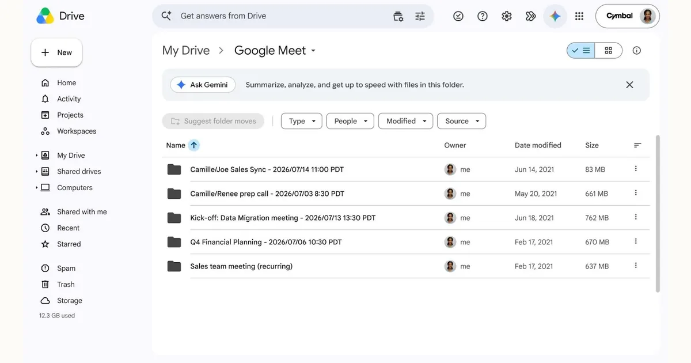691x363 pixels.
Task: Open Starred in sidebar
Action: (69, 244)
